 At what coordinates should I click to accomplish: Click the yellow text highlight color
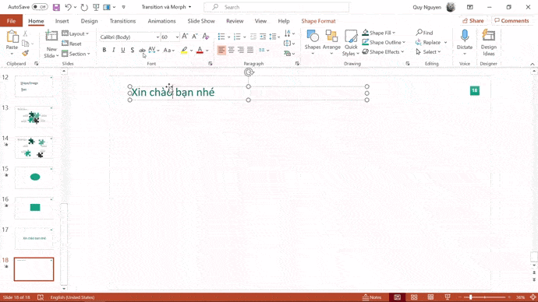pos(184,51)
